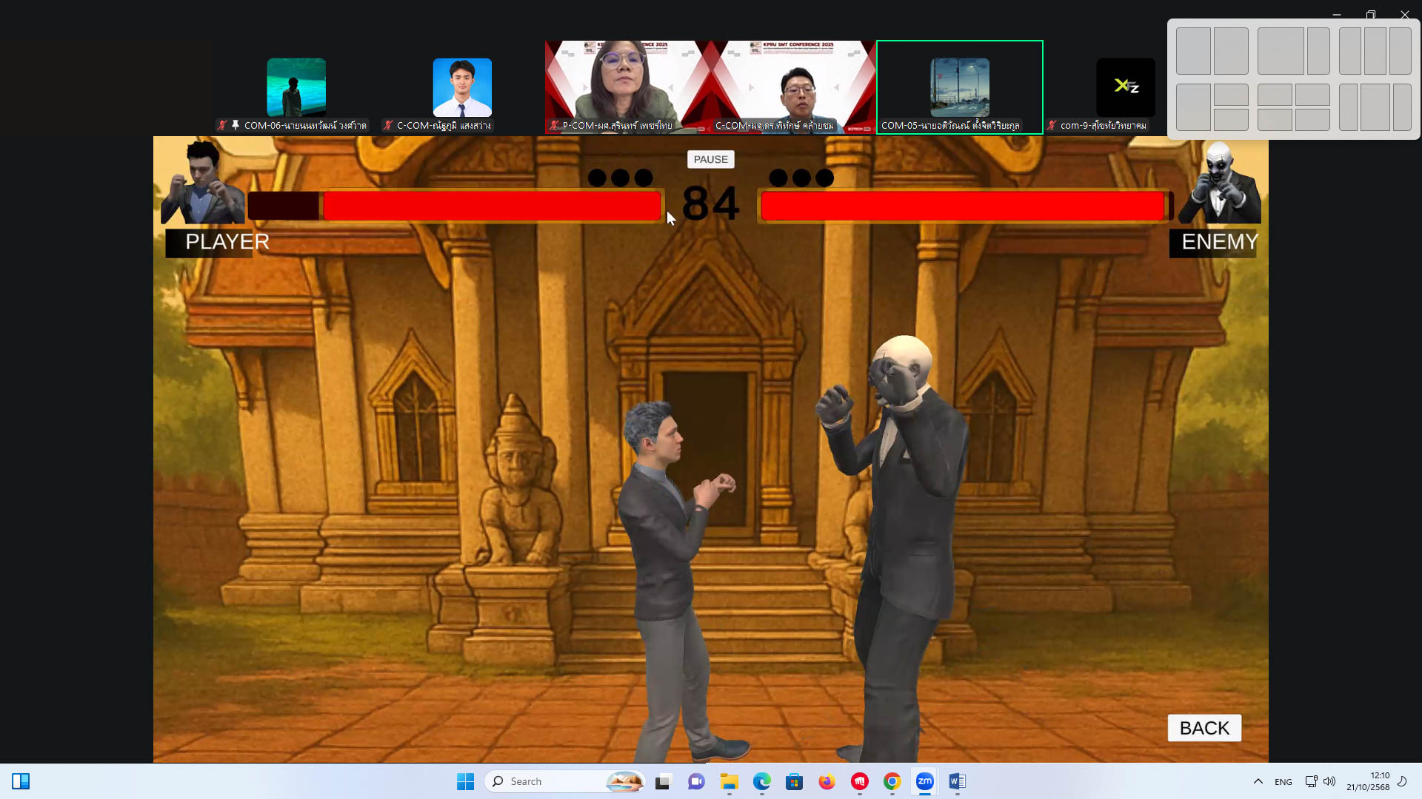The width and height of the screenshot is (1422, 799).
Task: Open Microsoft Store from the taskbar
Action: coord(794,781)
